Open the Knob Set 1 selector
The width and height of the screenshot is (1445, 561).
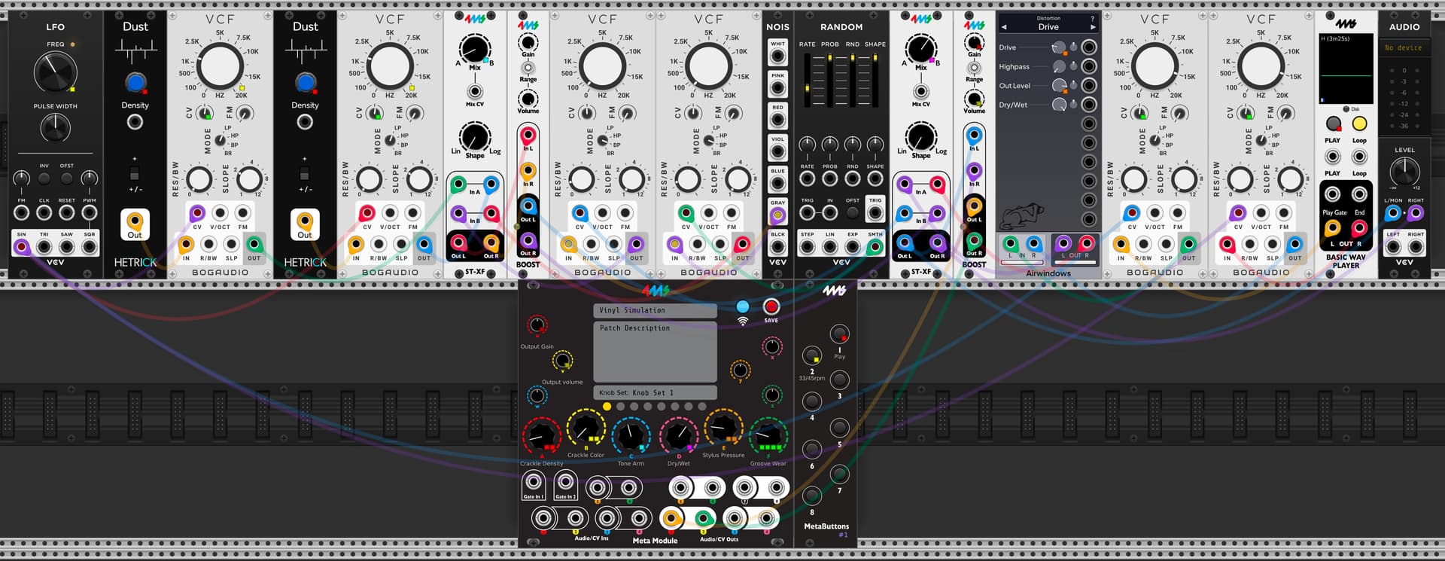(655, 392)
